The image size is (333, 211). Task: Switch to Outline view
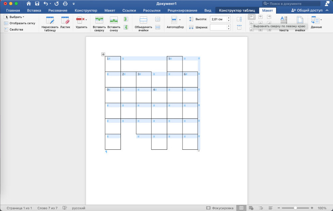pyautogui.click(x=261, y=208)
